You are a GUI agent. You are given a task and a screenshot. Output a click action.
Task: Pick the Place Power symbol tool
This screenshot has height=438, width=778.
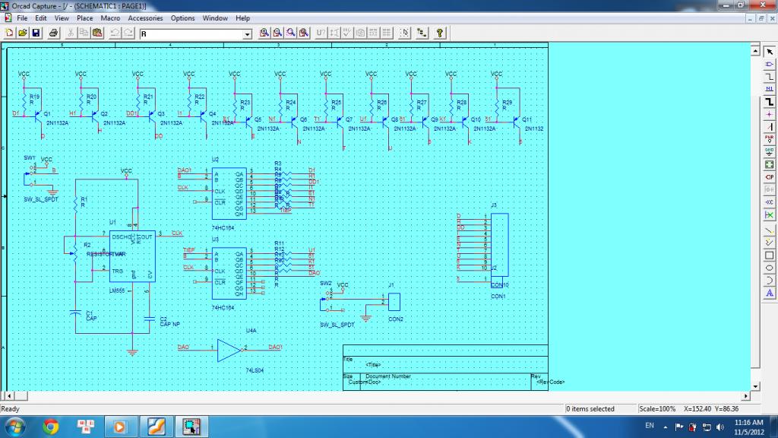point(769,138)
